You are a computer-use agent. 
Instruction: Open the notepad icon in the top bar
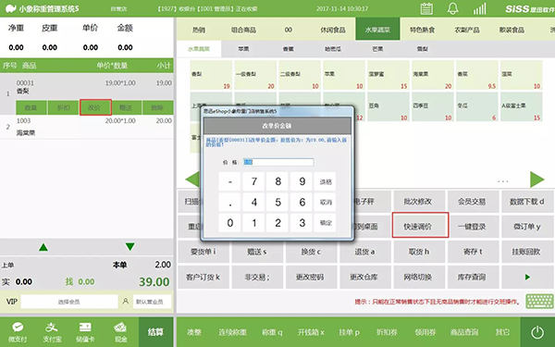(426, 8)
